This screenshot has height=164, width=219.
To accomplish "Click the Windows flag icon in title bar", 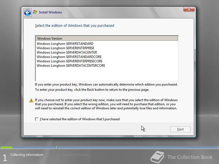I will (x=35, y=12).
